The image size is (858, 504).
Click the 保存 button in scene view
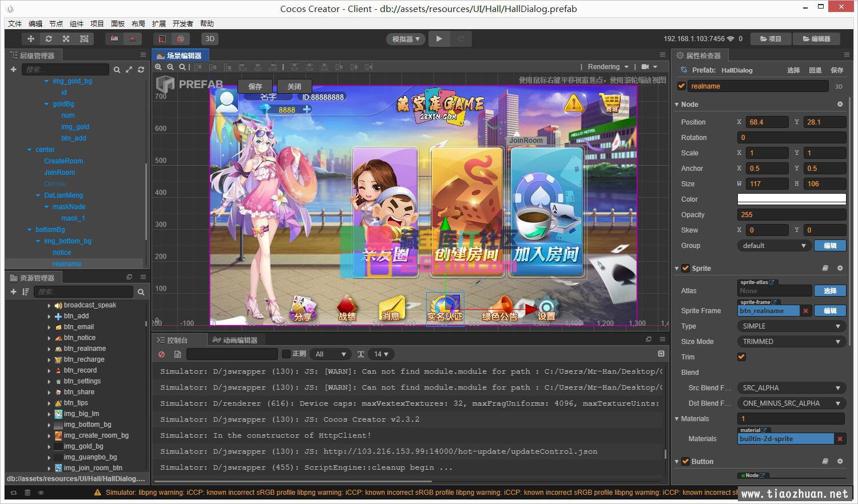(x=255, y=86)
